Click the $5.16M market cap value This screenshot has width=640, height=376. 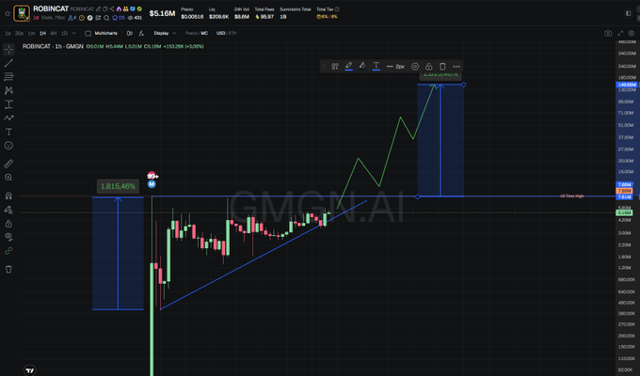(x=162, y=13)
